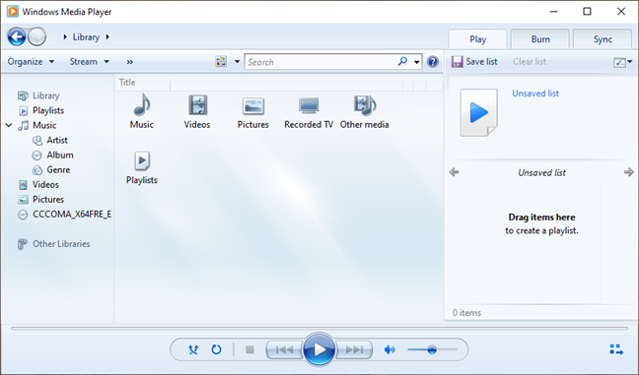
Task: Click the breadcrumb arrow before Library
Action: pyautogui.click(x=65, y=37)
